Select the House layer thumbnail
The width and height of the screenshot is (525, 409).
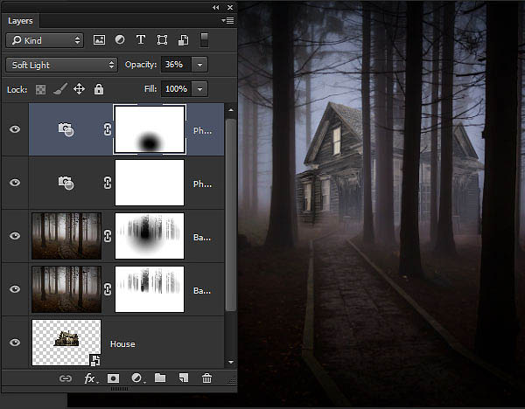point(66,343)
